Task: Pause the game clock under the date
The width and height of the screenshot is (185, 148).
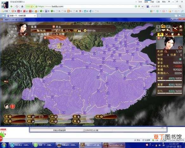Action: pos(12,32)
